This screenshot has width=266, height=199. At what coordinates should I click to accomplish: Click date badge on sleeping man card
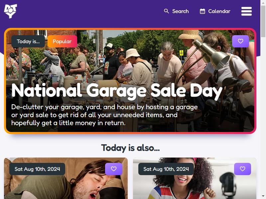[x=37, y=169]
